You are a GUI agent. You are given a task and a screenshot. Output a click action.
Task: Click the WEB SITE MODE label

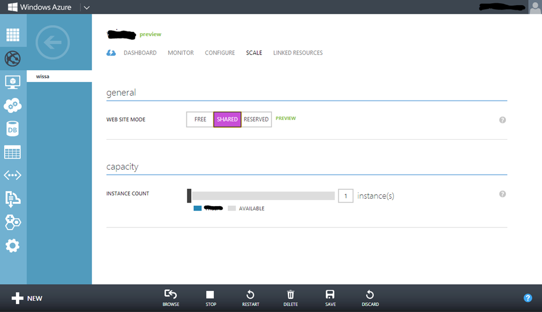126,120
